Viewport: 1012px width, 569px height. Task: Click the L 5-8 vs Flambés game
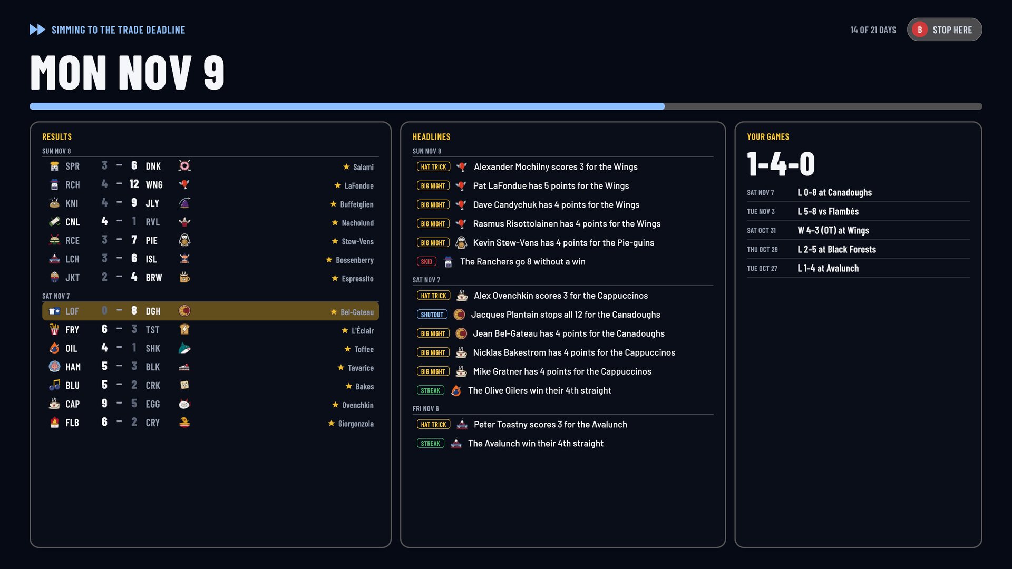(858, 211)
